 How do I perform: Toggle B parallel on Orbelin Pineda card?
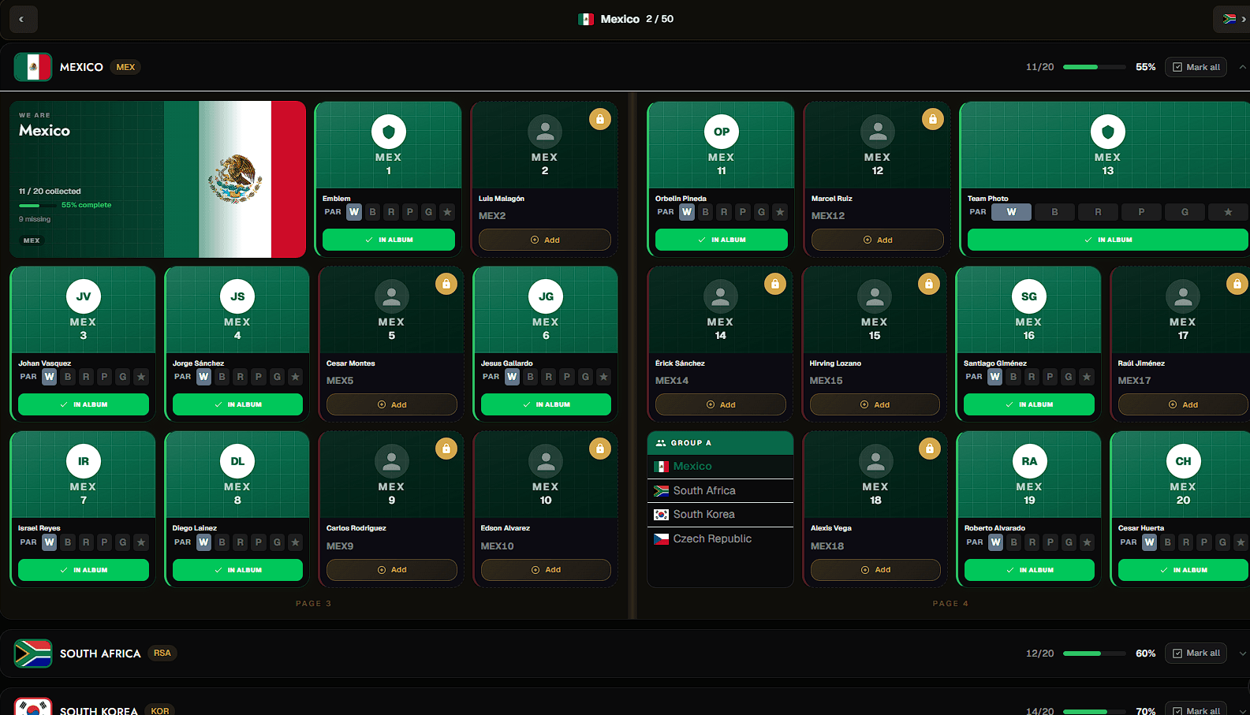(x=706, y=212)
